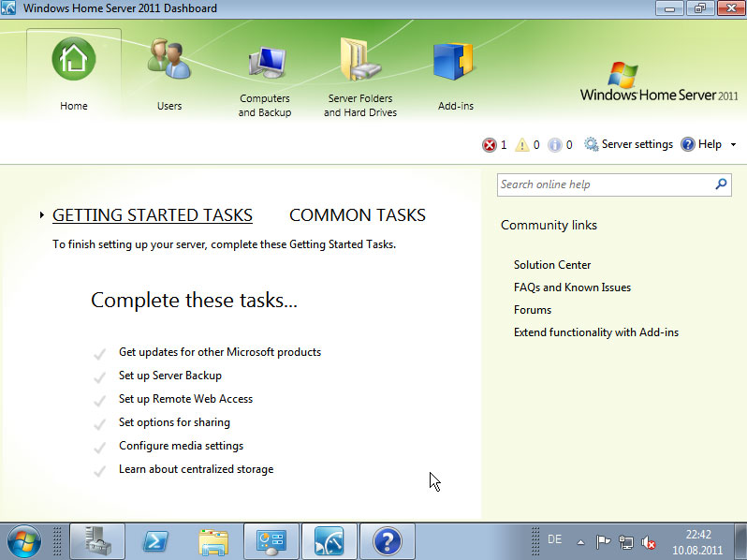Click the Community links heading text

tap(549, 225)
